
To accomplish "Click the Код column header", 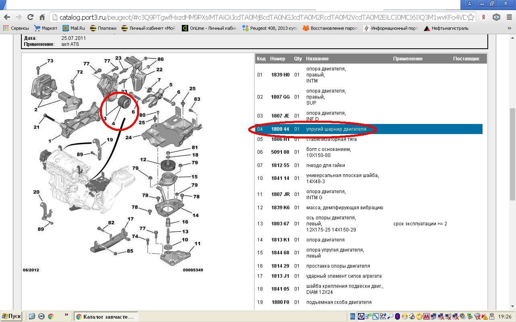I will coord(261,59).
